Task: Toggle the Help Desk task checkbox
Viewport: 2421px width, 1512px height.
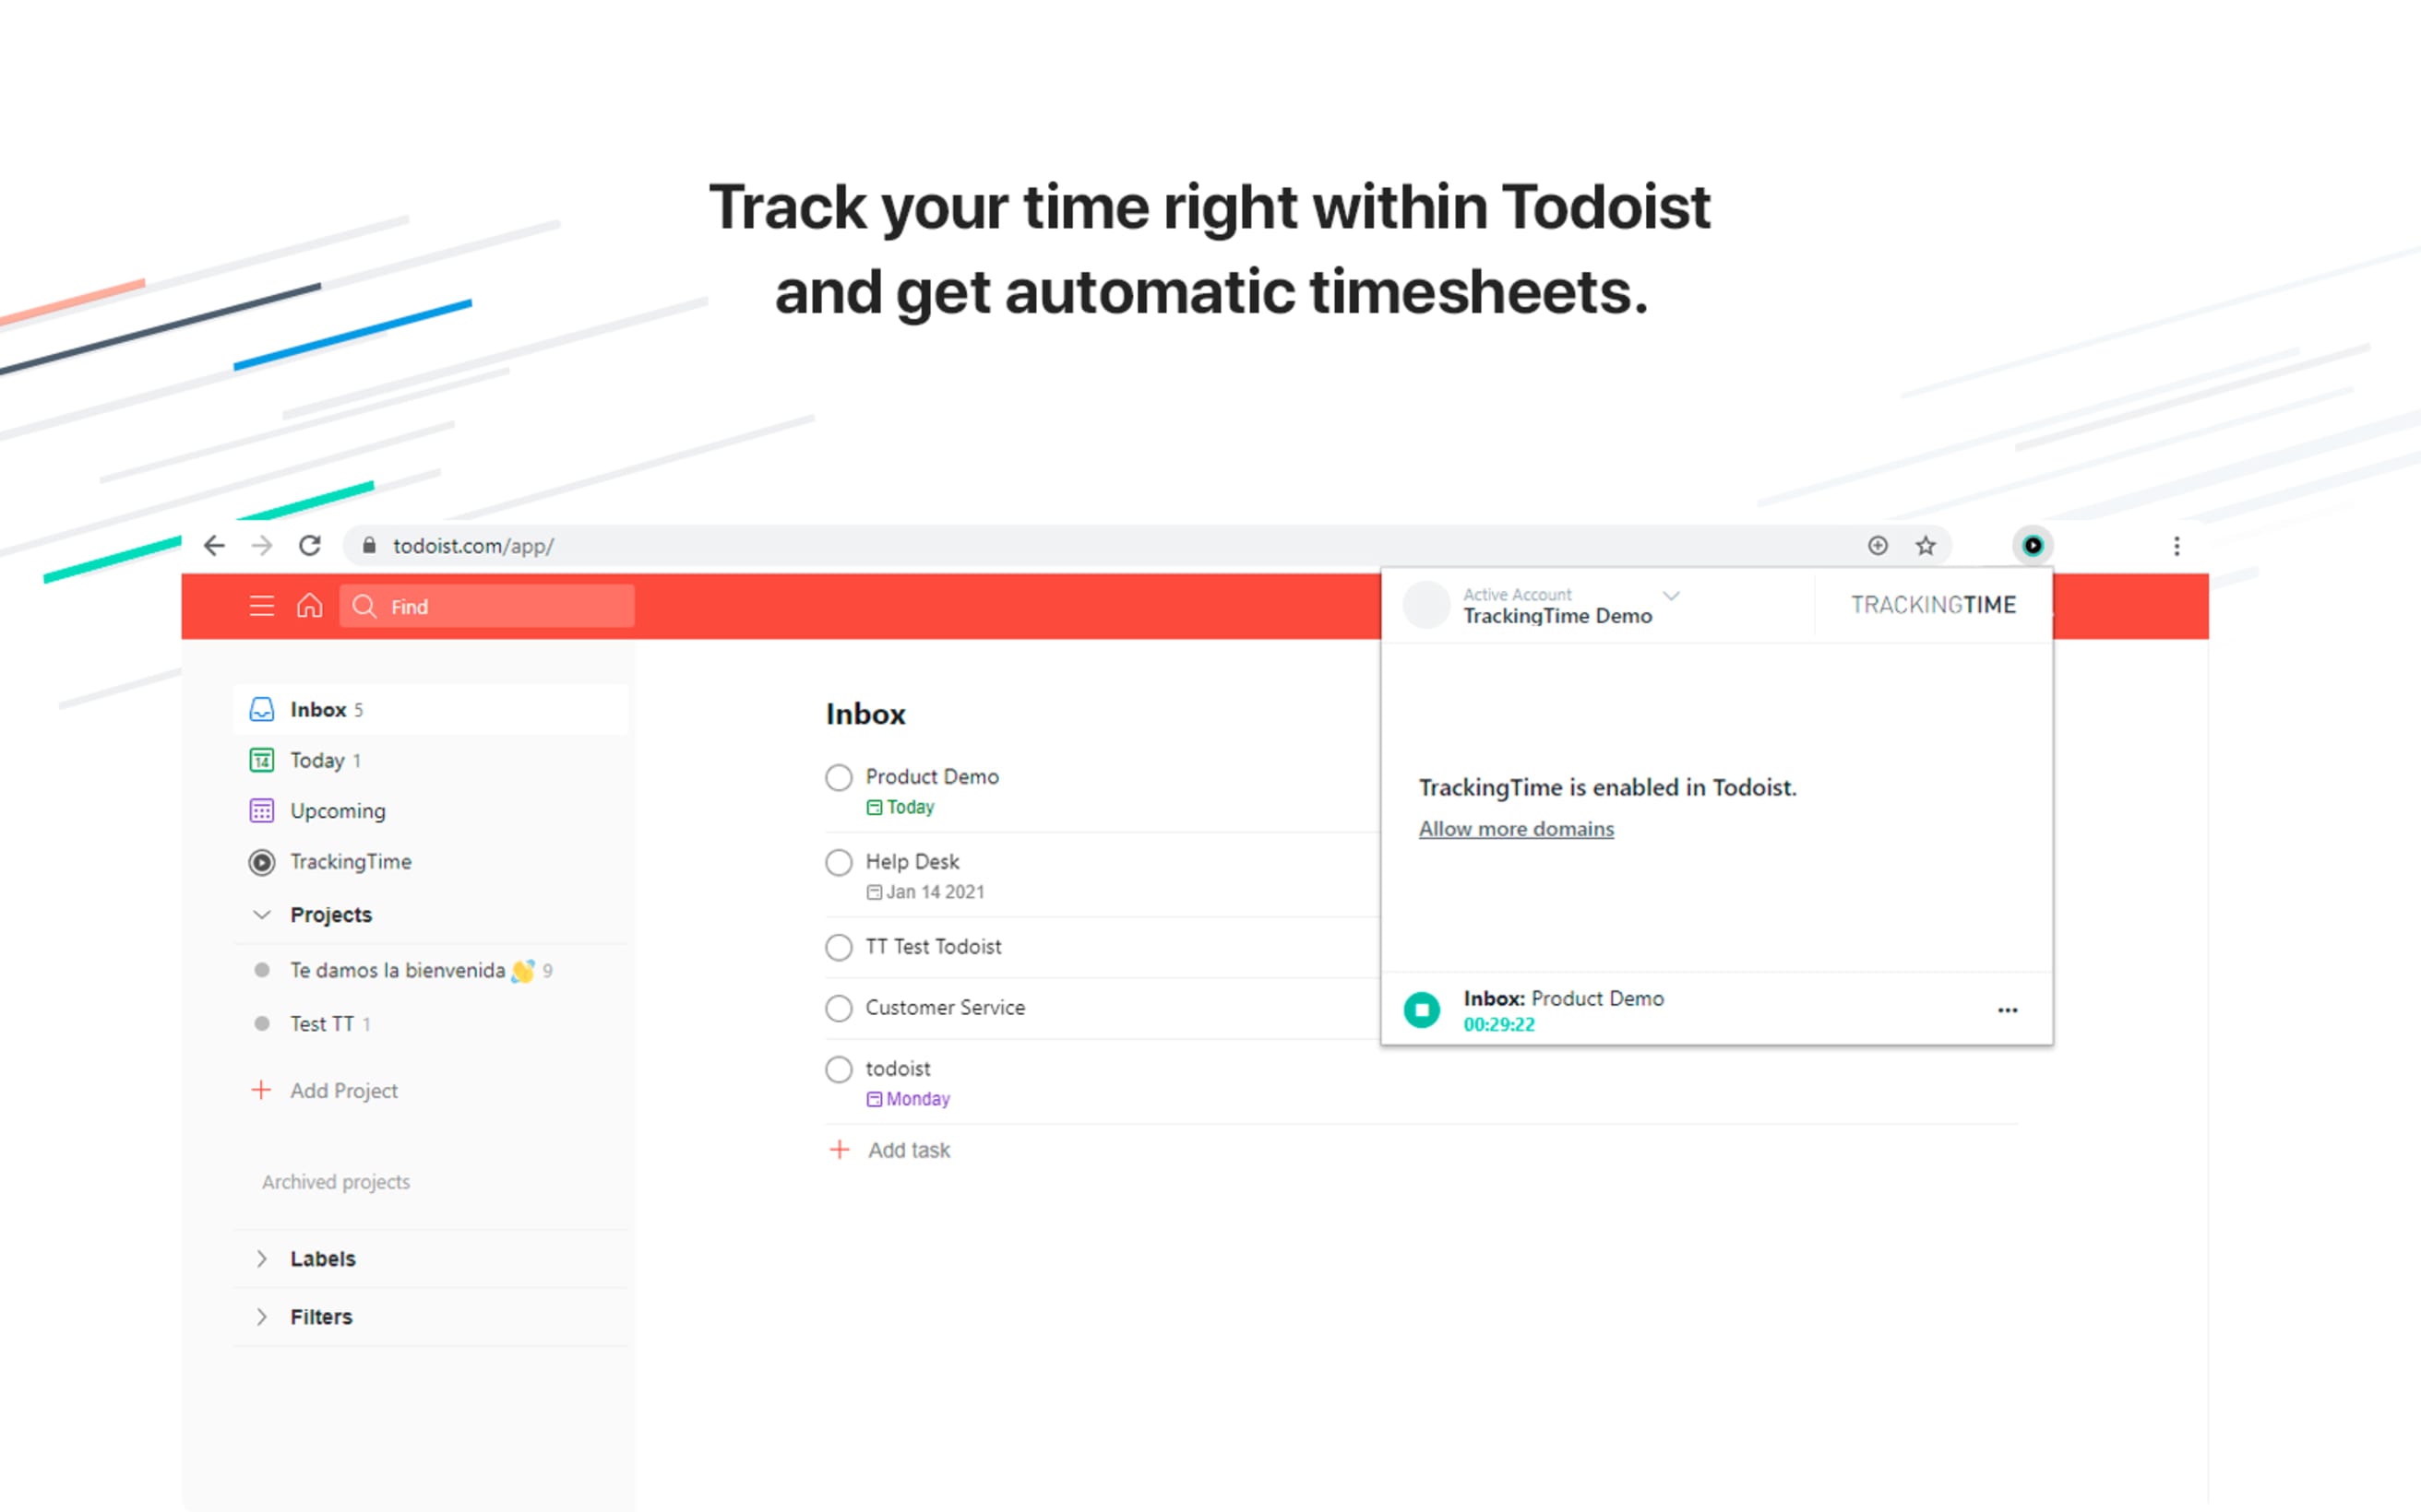Action: [839, 860]
